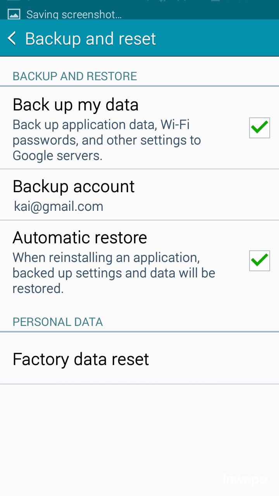The image size is (279, 496).
Task: Disable the Automatic restore checkbox
Action: click(259, 261)
